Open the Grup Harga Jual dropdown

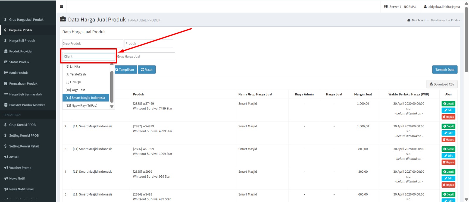[x=146, y=57]
